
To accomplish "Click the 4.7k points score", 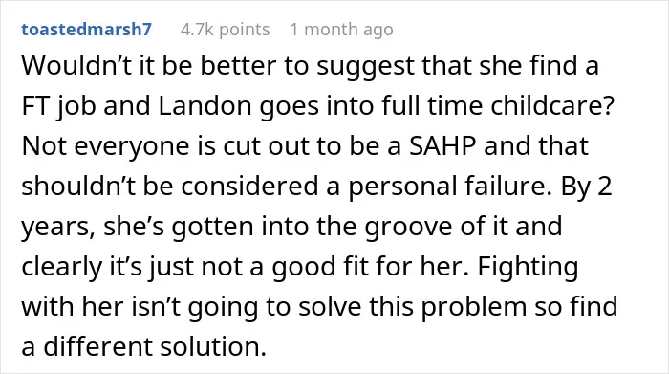I will coord(225,30).
